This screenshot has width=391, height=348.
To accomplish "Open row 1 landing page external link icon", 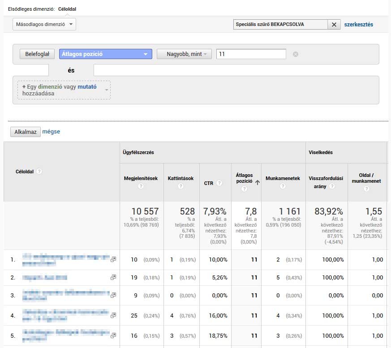I will coord(113,259).
